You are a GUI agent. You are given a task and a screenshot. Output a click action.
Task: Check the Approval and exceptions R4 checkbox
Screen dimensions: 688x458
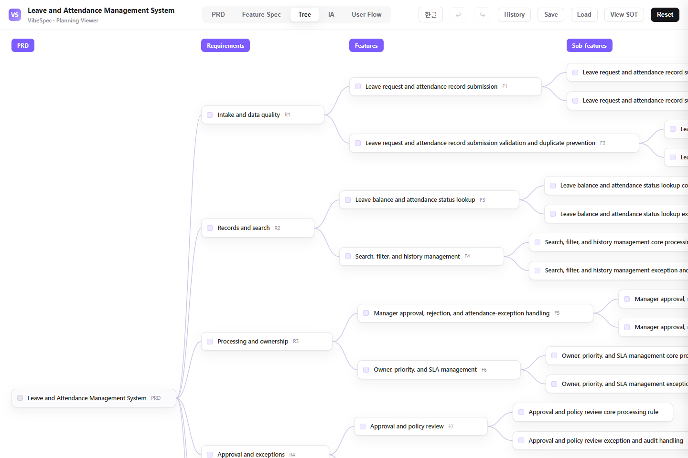click(x=210, y=455)
